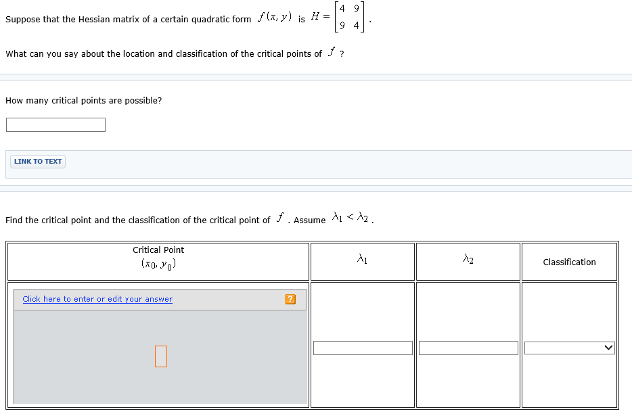The image size is (632, 418).
Task: Click the Classification column header
Action: coord(568,262)
